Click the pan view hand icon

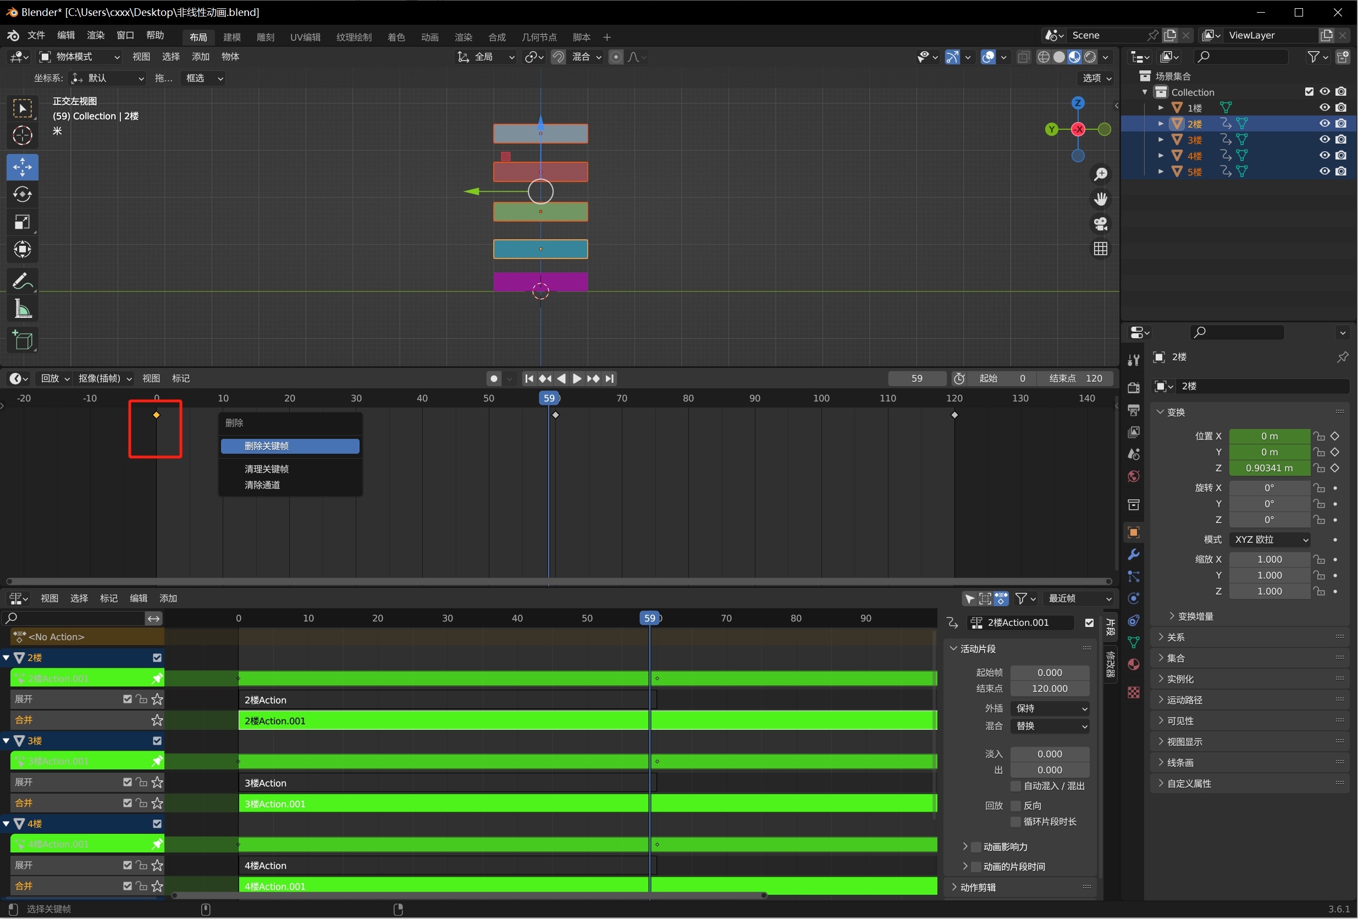pos(1100,199)
